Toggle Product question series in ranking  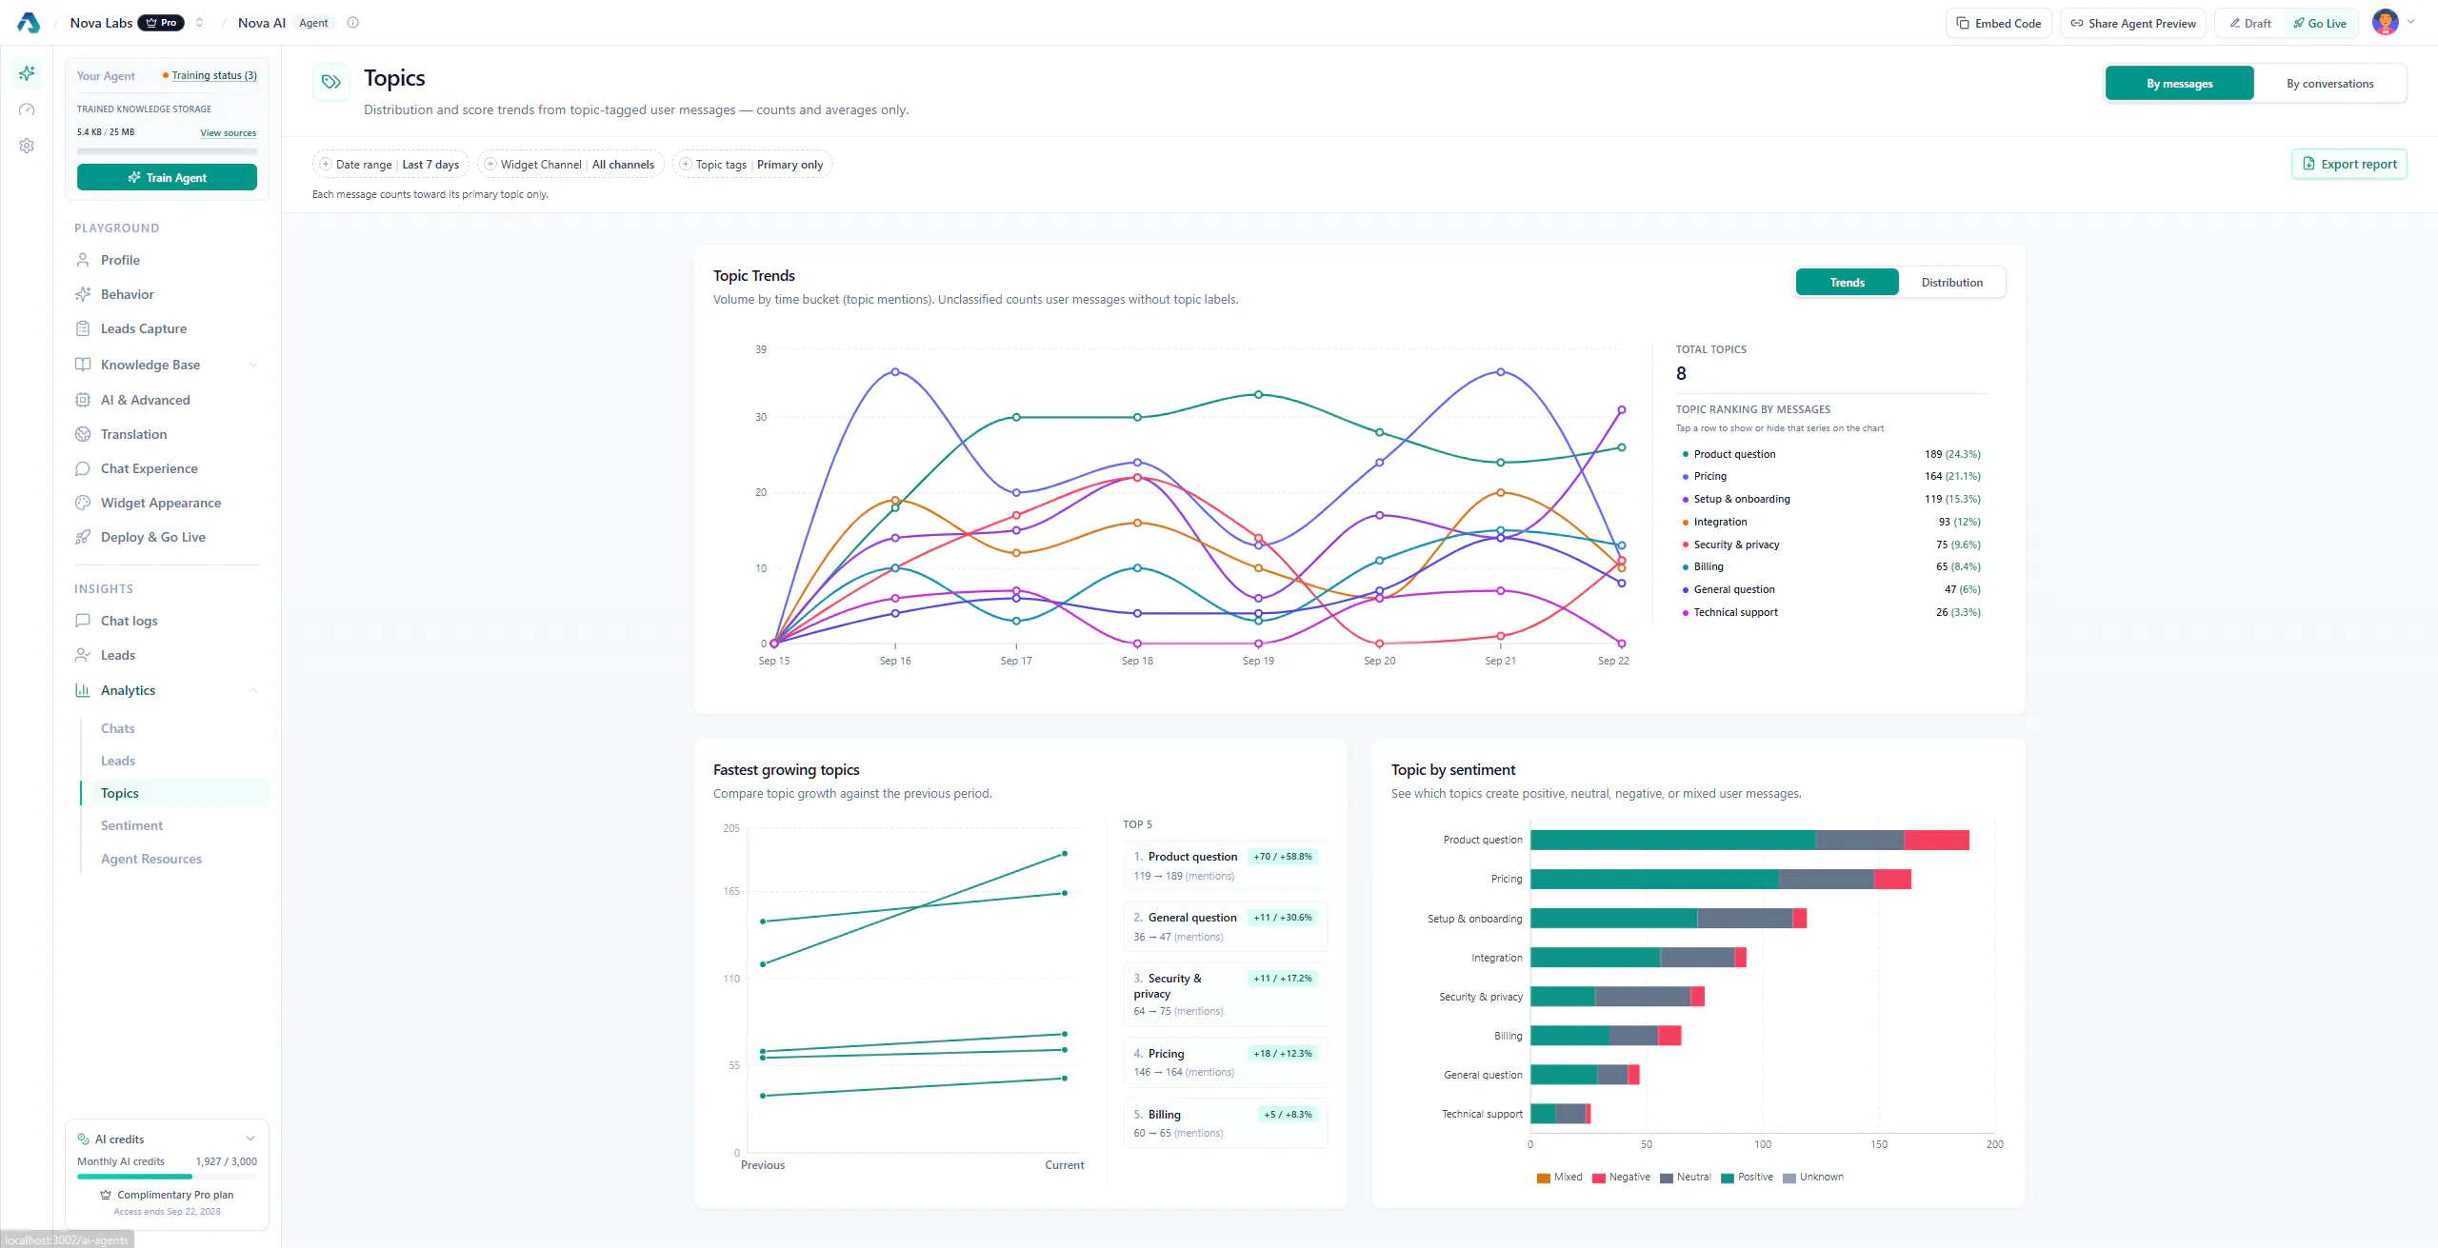1831,454
